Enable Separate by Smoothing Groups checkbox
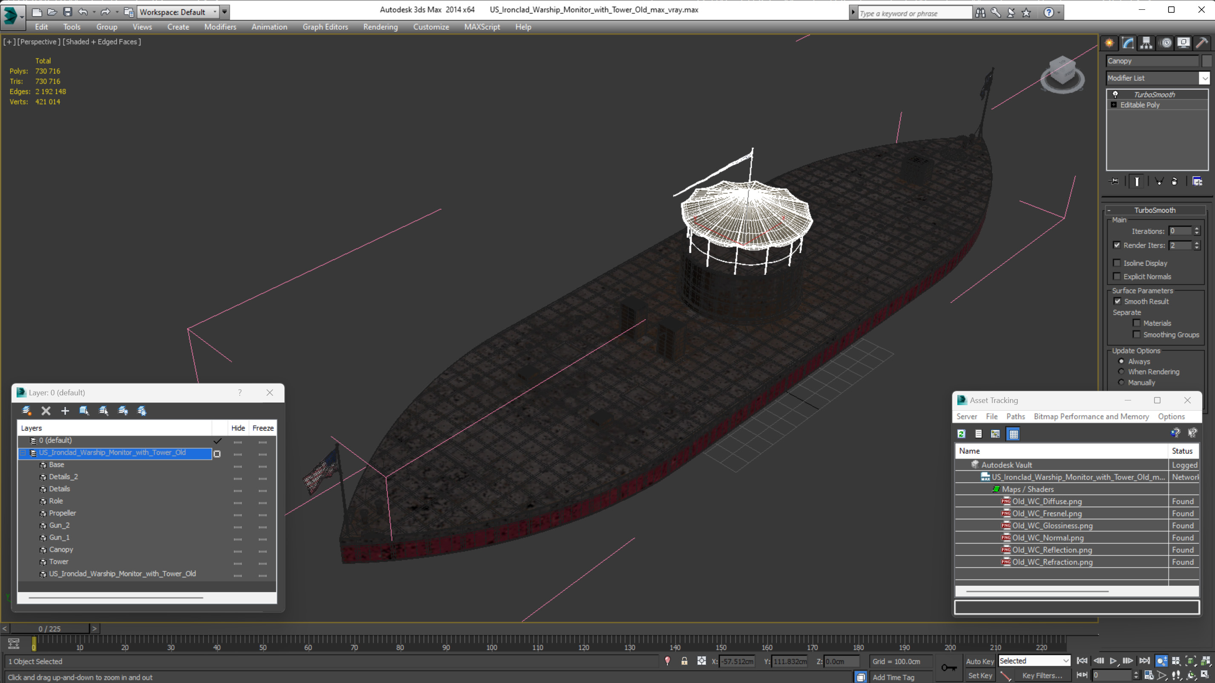This screenshot has height=683, width=1215. [1137, 334]
